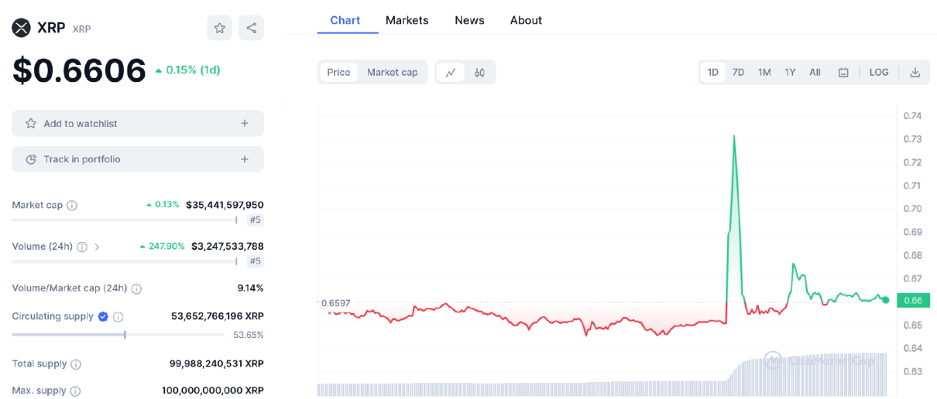
Task: Click the 53,652,766,196 XRP supply value
Action: (x=218, y=316)
